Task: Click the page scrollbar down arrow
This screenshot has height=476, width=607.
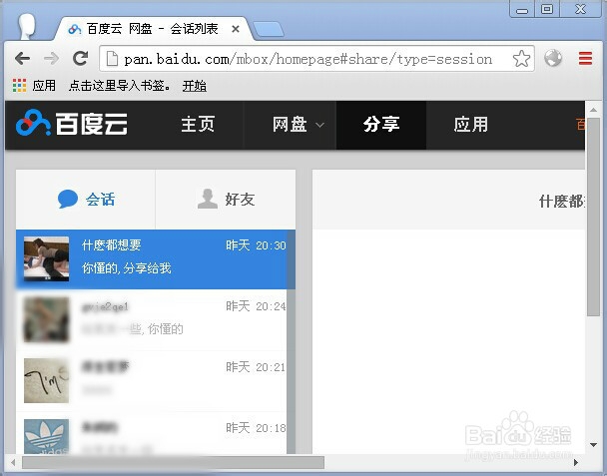Action: point(593,445)
